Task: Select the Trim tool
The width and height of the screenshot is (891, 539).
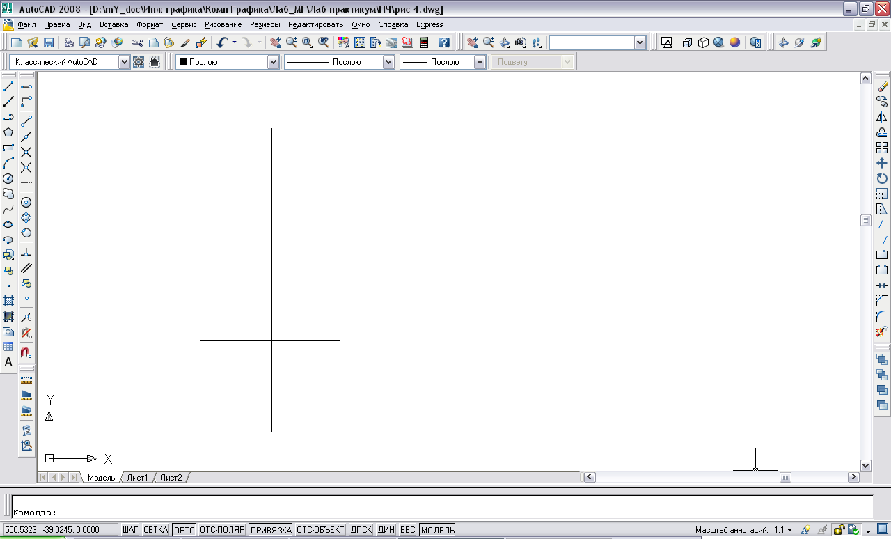Action: 882,224
